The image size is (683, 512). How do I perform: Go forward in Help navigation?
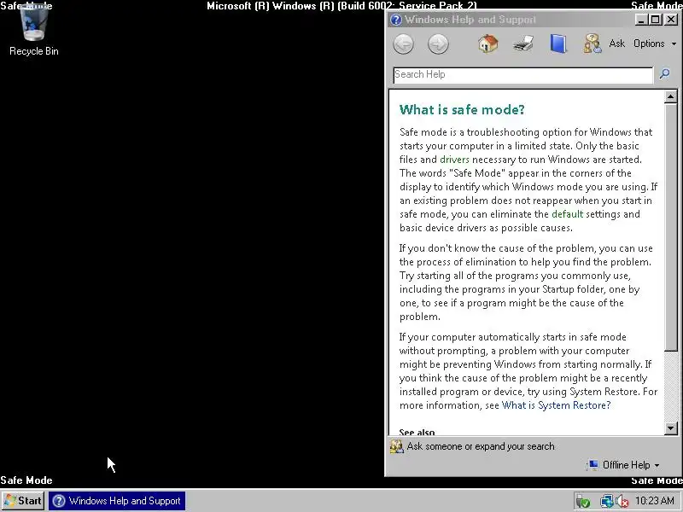[x=438, y=44]
